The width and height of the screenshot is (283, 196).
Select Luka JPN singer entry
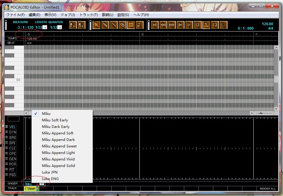(50, 172)
